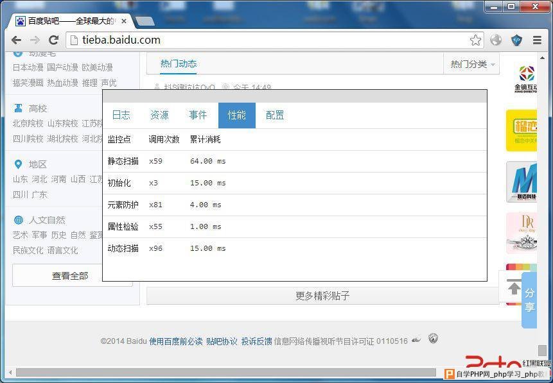Reload the tieba.baidu.com page
Viewport: 553px width, 383px height.
click(53, 40)
